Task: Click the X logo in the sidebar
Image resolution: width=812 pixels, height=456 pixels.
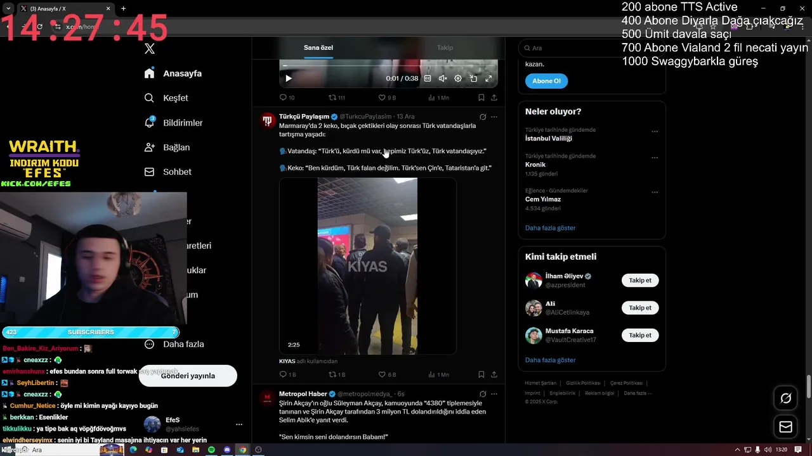Action: (x=149, y=49)
